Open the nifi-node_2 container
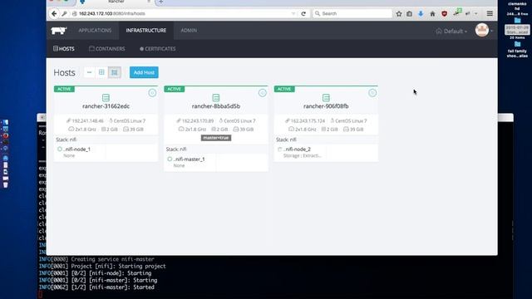 click(x=298, y=149)
